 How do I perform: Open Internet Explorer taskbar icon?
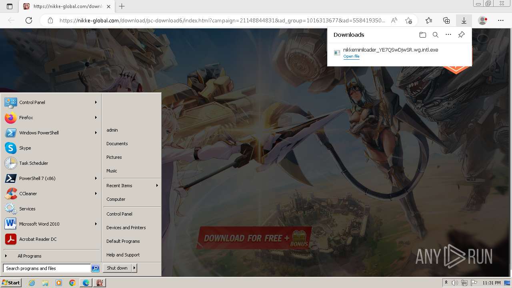pos(32,283)
